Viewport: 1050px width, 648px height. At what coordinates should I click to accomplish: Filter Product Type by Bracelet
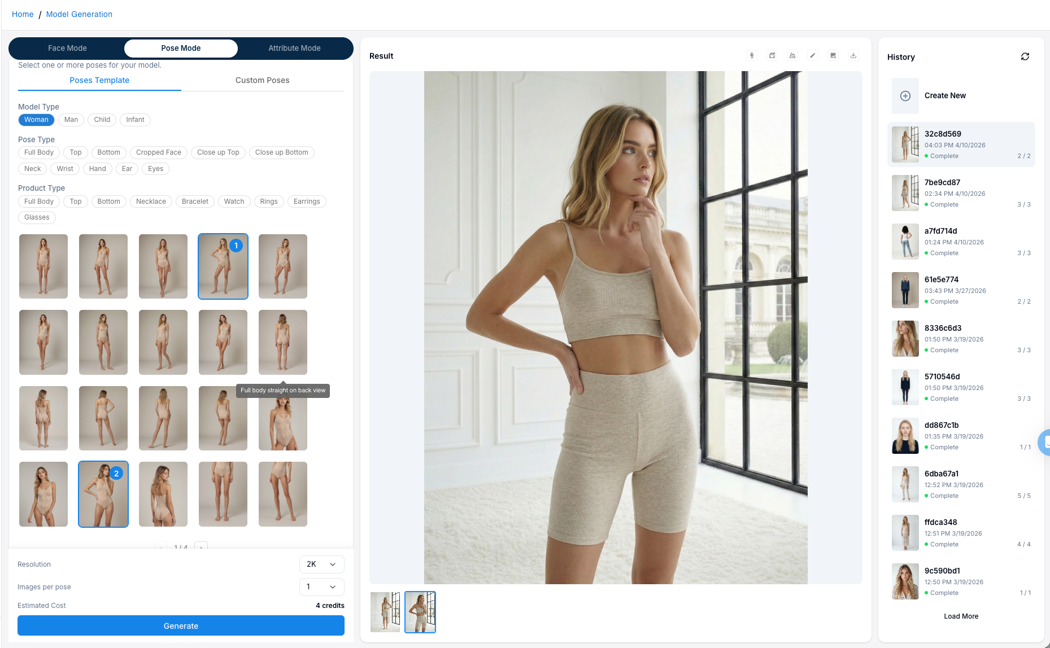(x=195, y=202)
